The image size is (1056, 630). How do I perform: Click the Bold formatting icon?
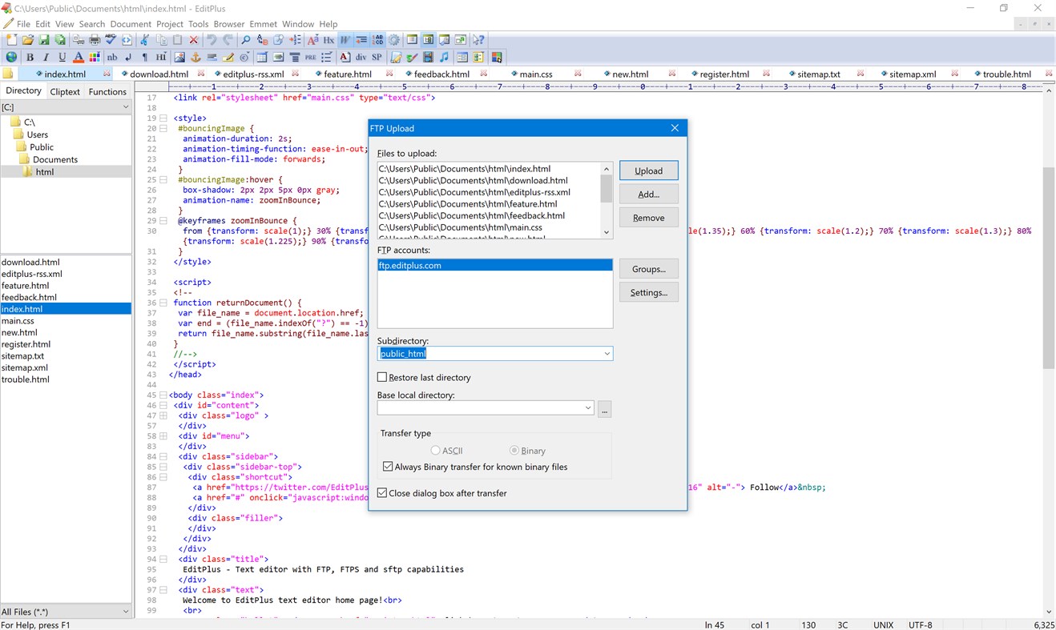point(30,58)
